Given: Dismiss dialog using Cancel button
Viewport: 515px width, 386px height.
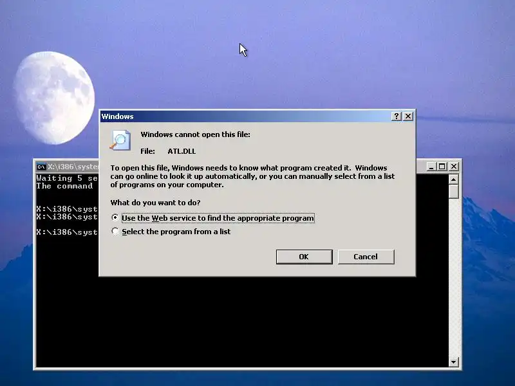Looking at the screenshot, I should coord(366,257).
